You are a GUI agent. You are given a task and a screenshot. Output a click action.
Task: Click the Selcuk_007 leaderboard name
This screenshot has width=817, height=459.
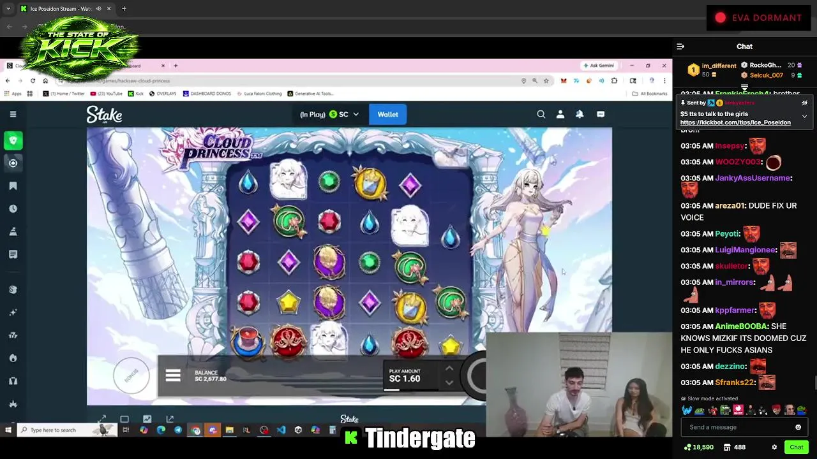(767, 75)
